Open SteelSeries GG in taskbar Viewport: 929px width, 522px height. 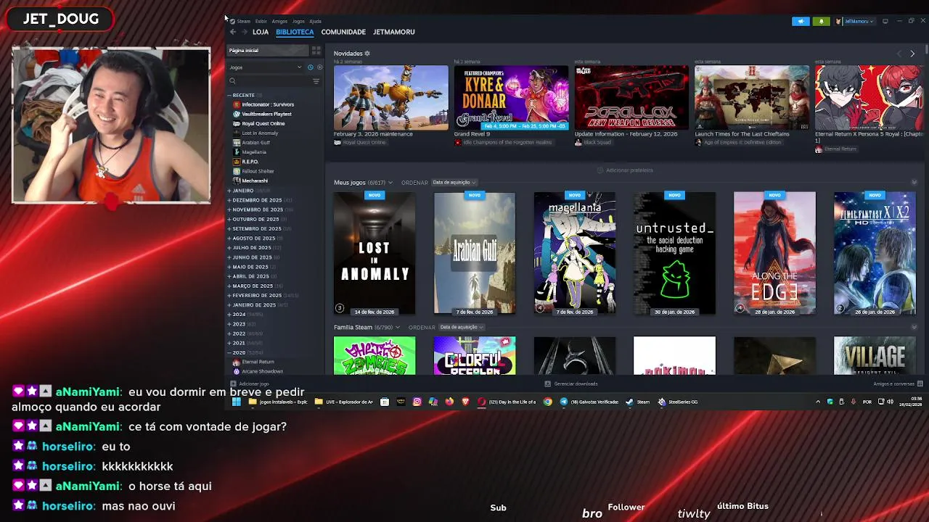678,402
